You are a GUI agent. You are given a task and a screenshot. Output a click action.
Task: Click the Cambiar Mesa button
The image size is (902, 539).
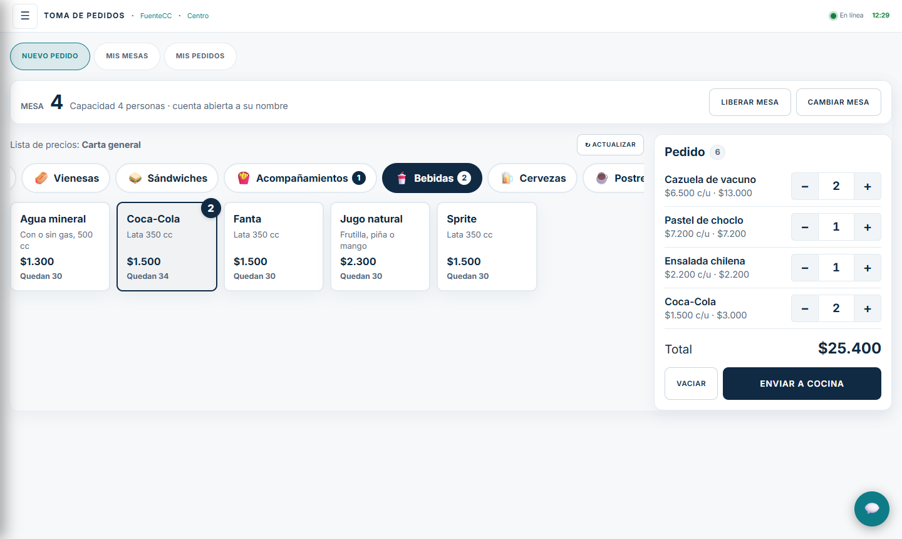pos(839,102)
